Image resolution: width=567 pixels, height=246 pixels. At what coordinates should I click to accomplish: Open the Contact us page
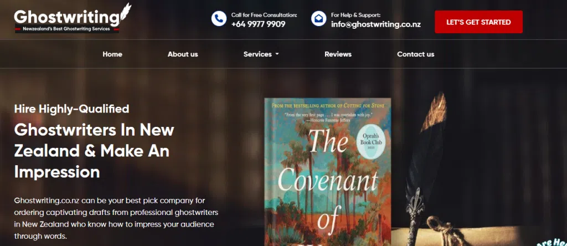coord(415,54)
